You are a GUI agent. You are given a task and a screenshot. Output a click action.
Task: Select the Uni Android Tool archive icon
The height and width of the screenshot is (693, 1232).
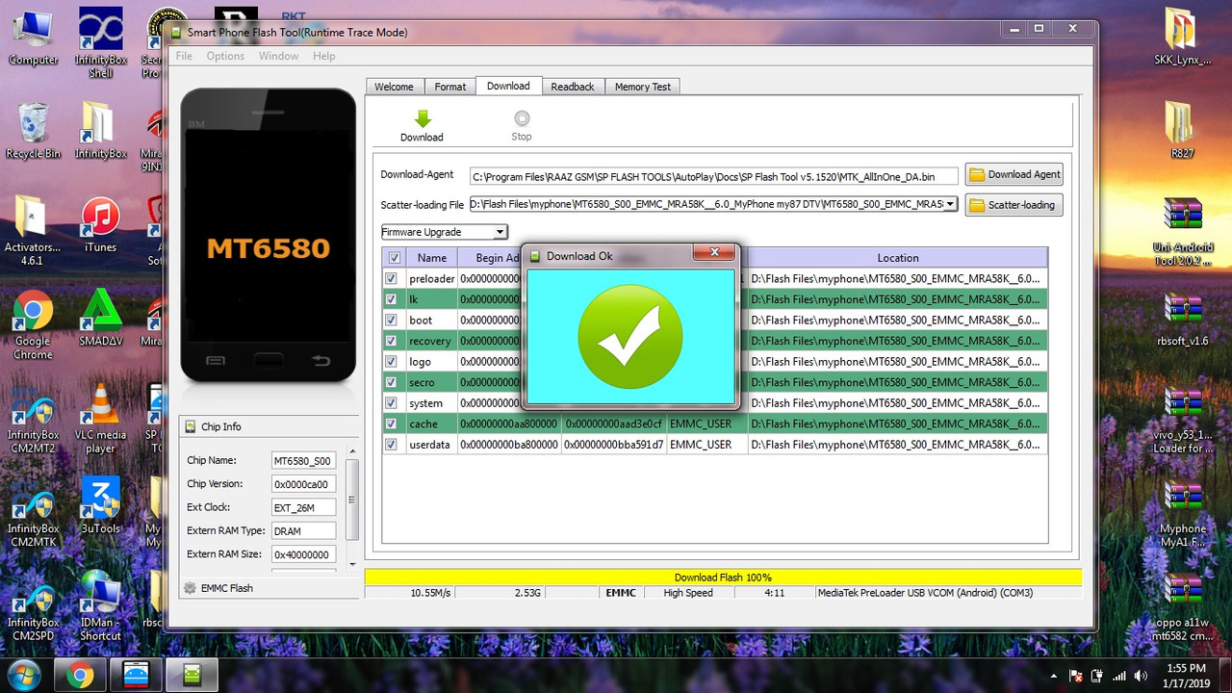[1182, 231]
